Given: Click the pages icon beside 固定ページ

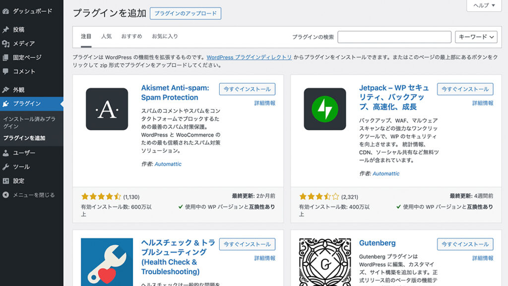Looking at the screenshot, I should coord(5,58).
